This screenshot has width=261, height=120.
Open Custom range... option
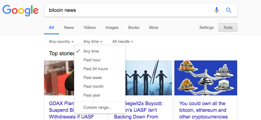[100, 108]
